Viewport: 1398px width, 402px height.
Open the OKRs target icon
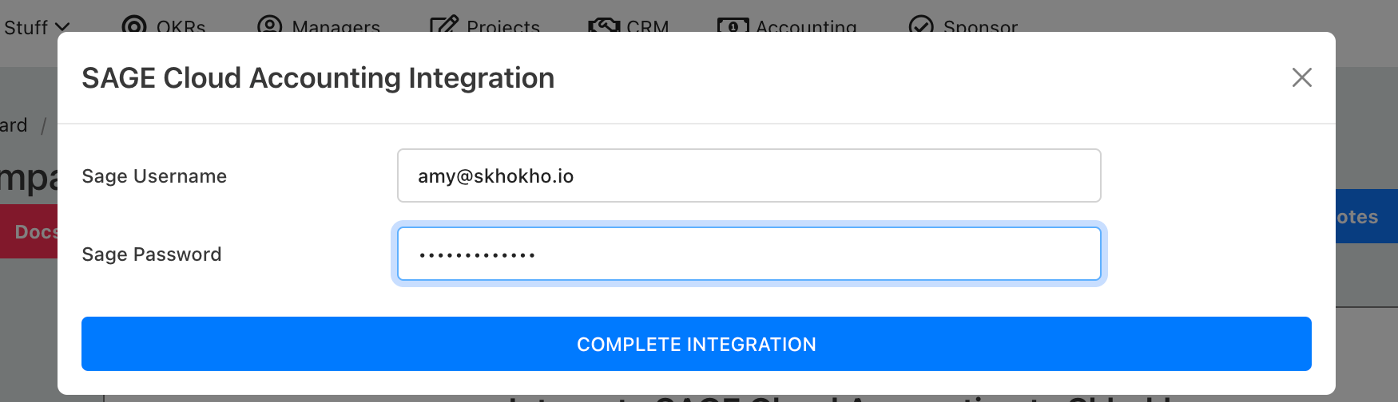pyautogui.click(x=134, y=26)
